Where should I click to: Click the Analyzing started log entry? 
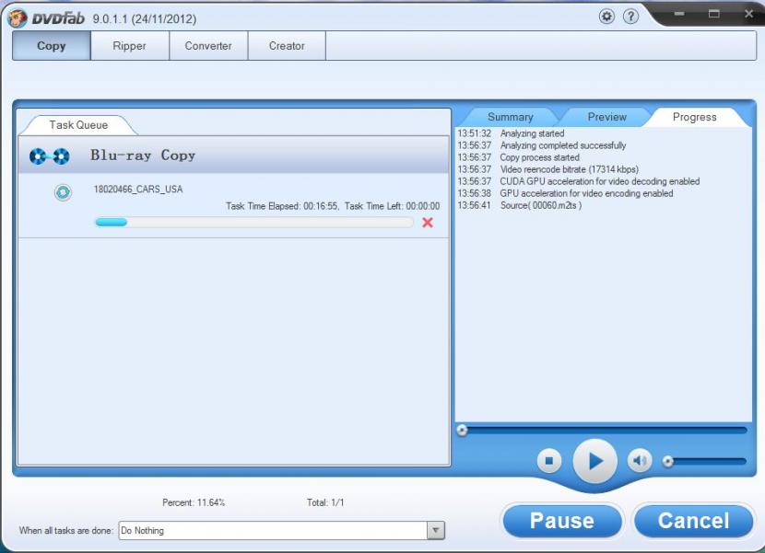point(511,133)
